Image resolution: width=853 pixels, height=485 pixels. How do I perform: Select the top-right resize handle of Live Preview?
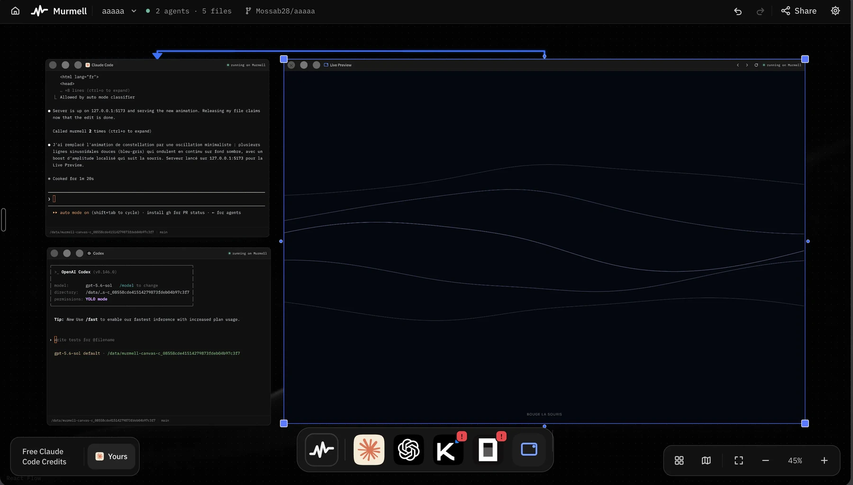pos(805,59)
